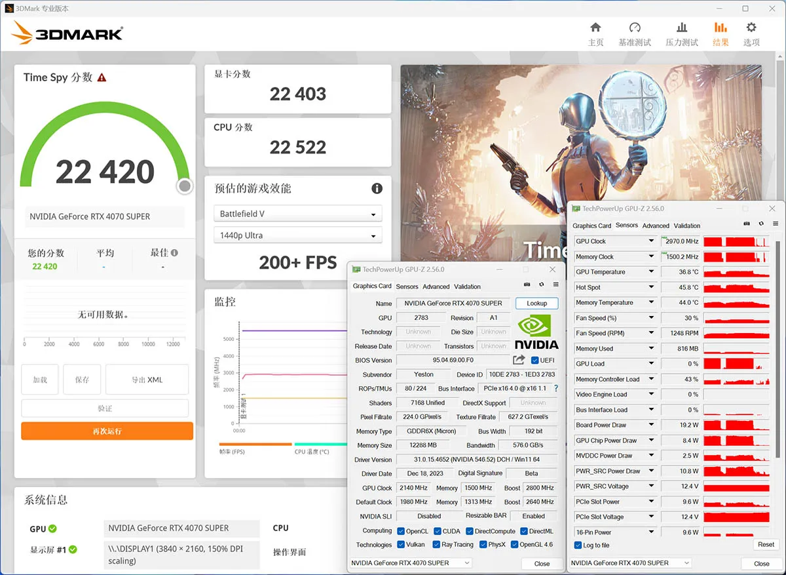Click the orange 再次运行 button
This screenshot has width=786, height=575.
[x=107, y=431]
